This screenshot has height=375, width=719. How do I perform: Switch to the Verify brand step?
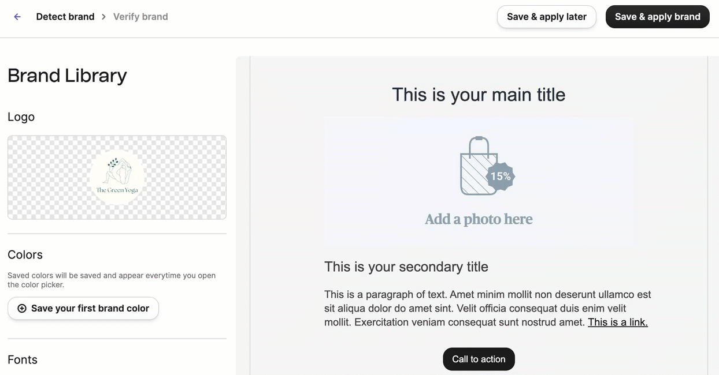point(140,17)
